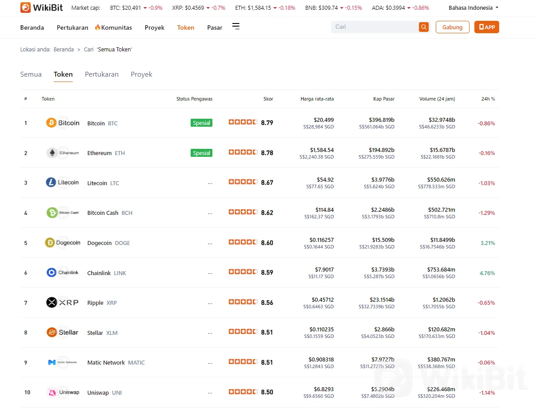Click the Spesial badge for Ethereum
The height and width of the screenshot is (408, 536).
(x=201, y=153)
